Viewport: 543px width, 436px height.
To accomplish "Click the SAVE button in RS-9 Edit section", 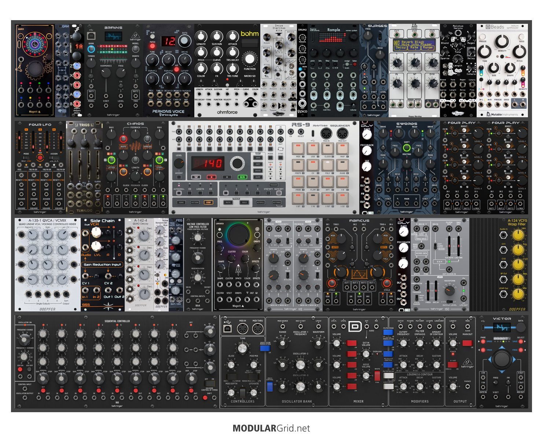I will click(x=258, y=158).
